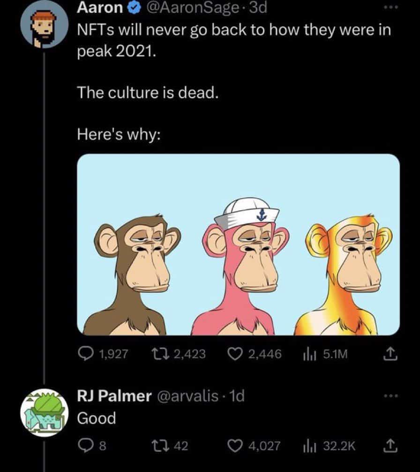Click the RJ Palmer display name
The width and height of the screenshot is (420, 472).
114,396
